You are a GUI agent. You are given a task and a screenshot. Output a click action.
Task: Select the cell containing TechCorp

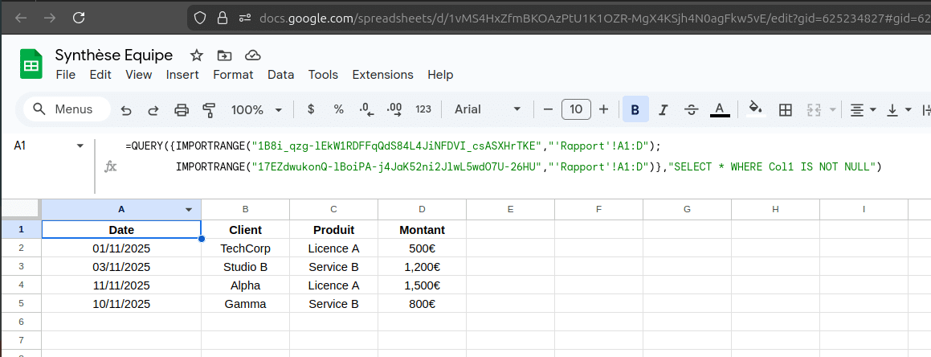click(245, 248)
